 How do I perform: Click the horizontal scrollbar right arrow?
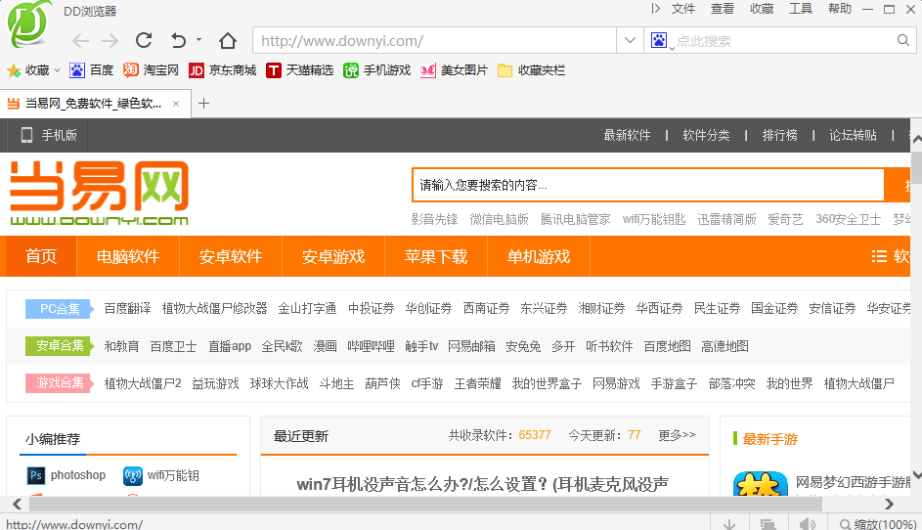tap(889, 505)
